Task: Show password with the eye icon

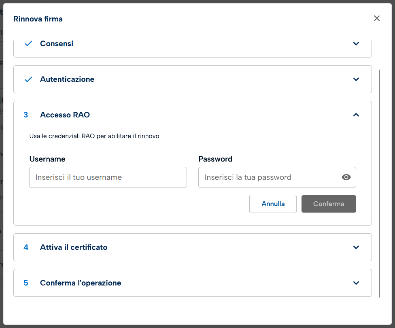Action: 346,177
